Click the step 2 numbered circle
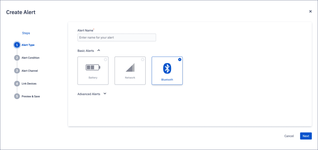The image size is (318, 150). [17, 58]
